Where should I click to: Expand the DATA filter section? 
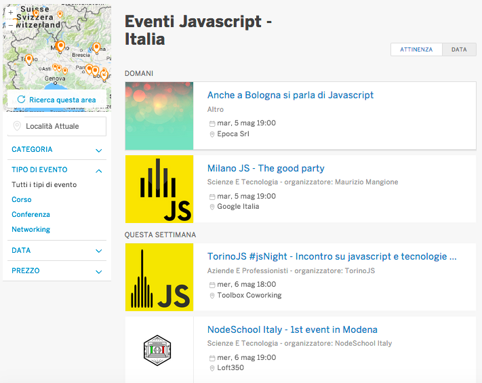tap(57, 251)
